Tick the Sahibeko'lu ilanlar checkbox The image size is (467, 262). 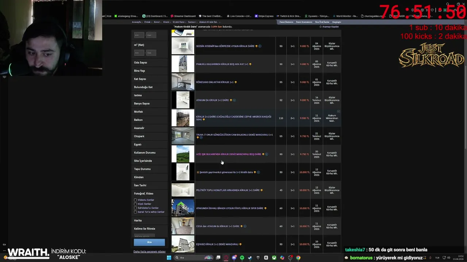point(135,208)
